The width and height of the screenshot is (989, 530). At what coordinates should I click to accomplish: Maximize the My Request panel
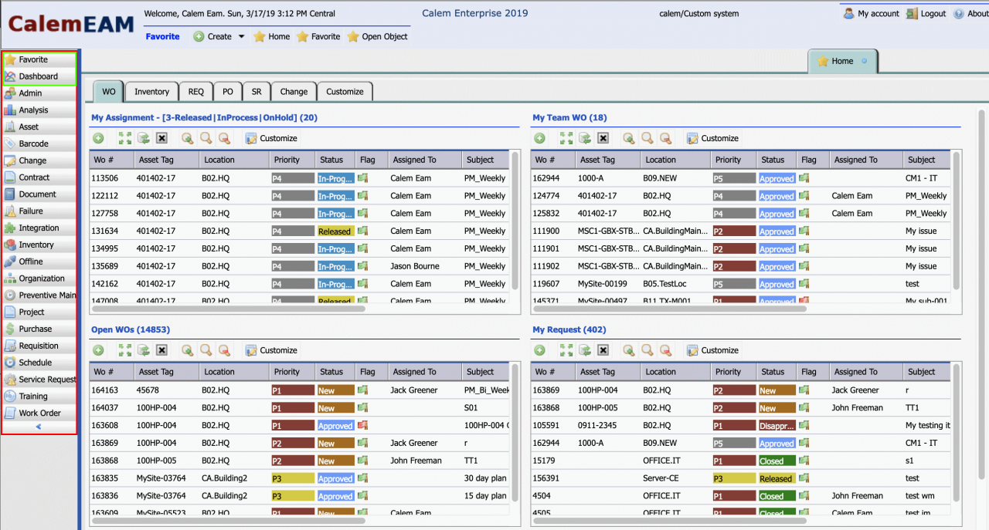566,350
